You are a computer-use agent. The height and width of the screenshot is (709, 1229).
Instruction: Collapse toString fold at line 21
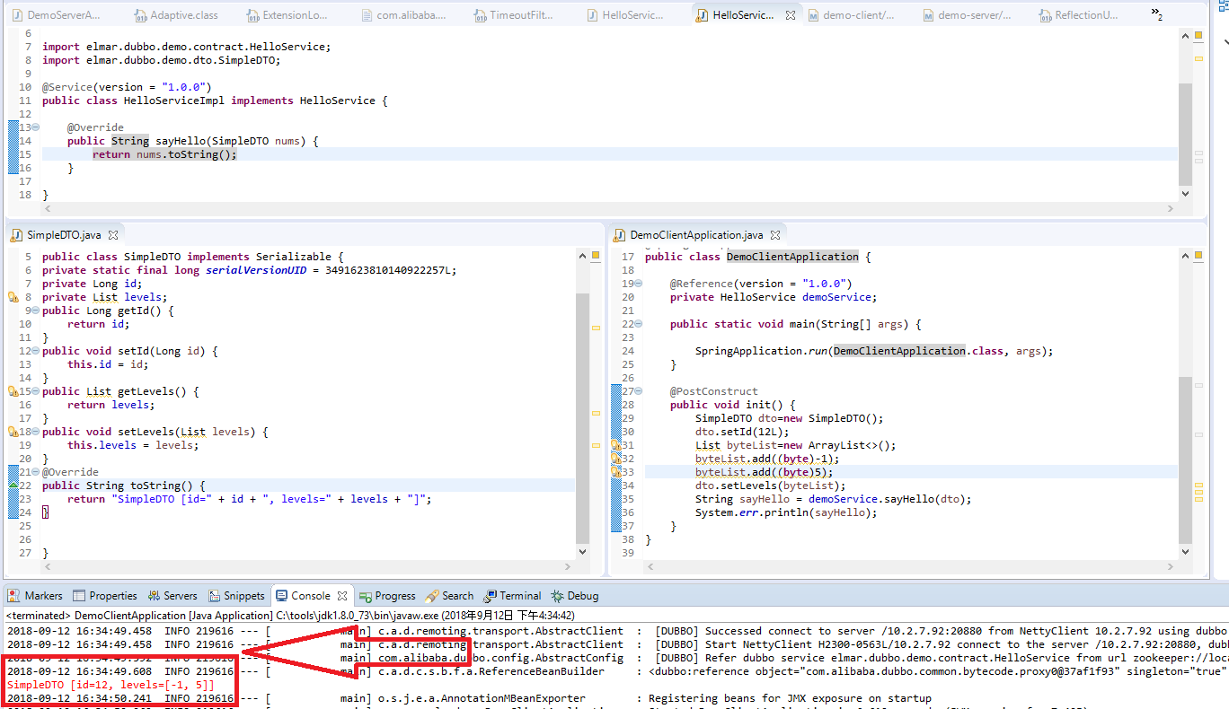pos(36,472)
